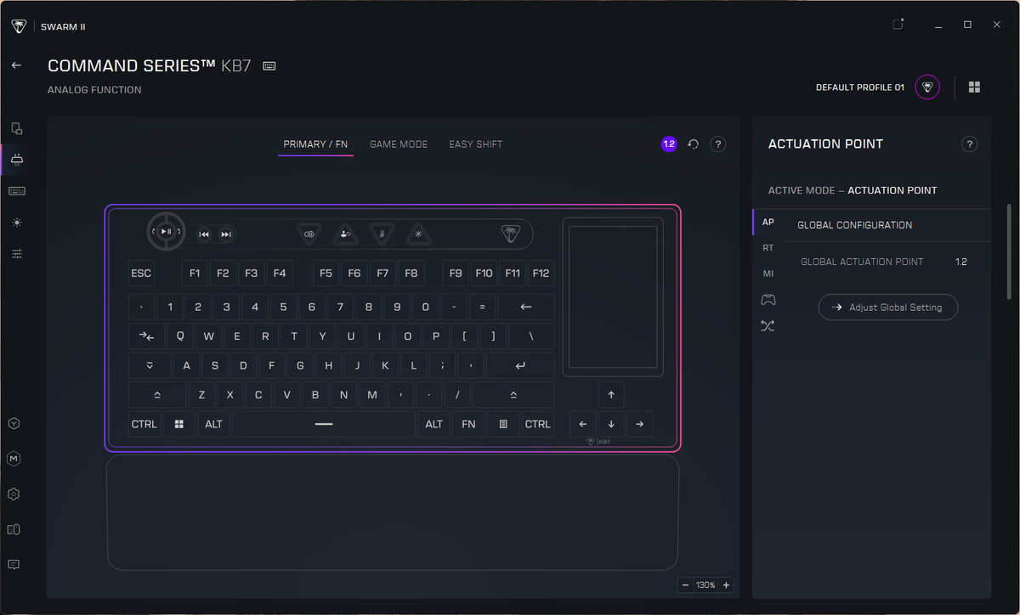Viewport: 1020px width, 615px height.
Task: Click hexagon Y icon in lower sidebar
Action: click(14, 423)
